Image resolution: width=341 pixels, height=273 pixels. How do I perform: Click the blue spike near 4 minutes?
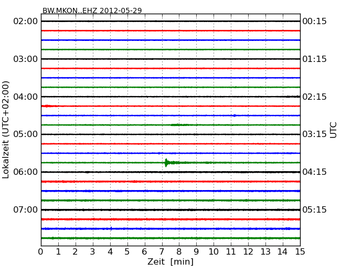(x=111, y=228)
